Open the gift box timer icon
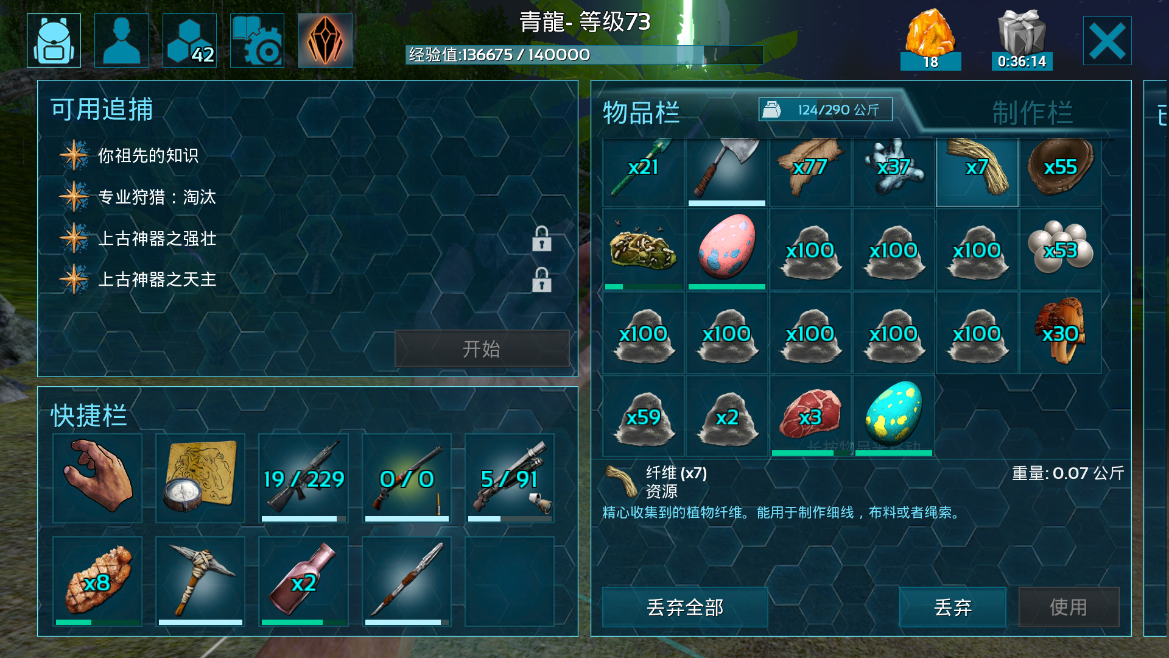This screenshot has width=1169, height=658. point(1022,40)
